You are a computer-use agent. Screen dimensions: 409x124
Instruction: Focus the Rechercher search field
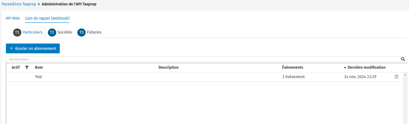(x=203, y=59)
